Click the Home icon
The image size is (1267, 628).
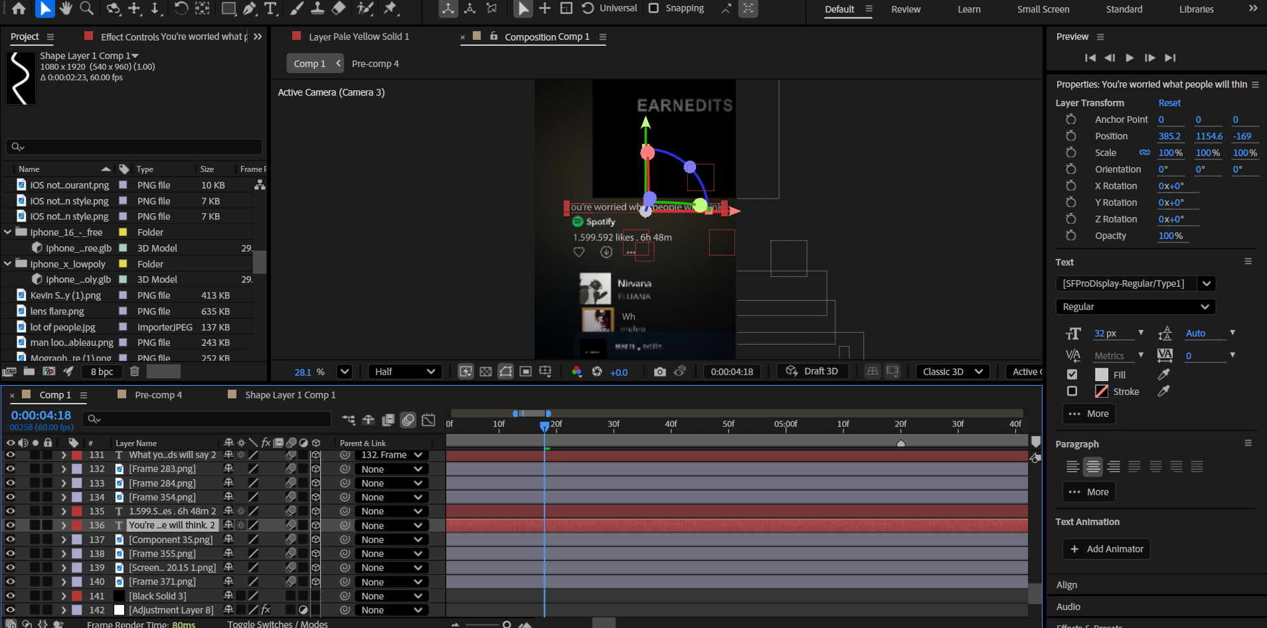(19, 9)
